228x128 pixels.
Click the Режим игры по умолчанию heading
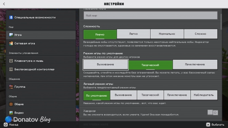point(103,53)
